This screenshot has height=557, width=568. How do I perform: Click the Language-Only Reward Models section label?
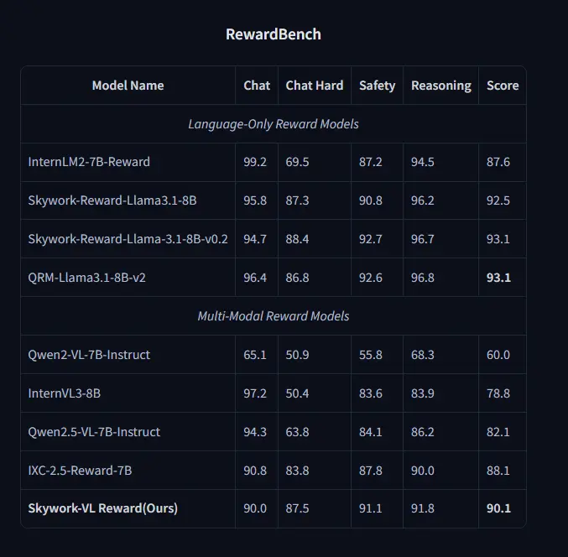(x=274, y=124)
